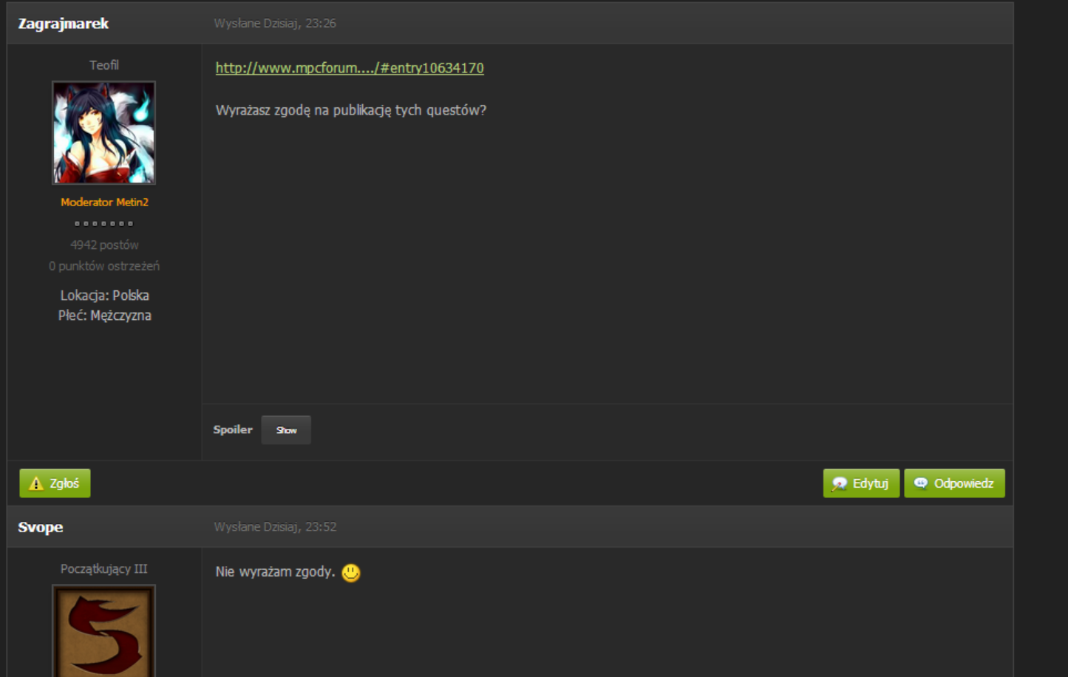Image resolution: width=1068 pixels, height=677 pixels.
Task: Open Svope's user profile name
Action: pyautogui.click(x=41, y=527)
